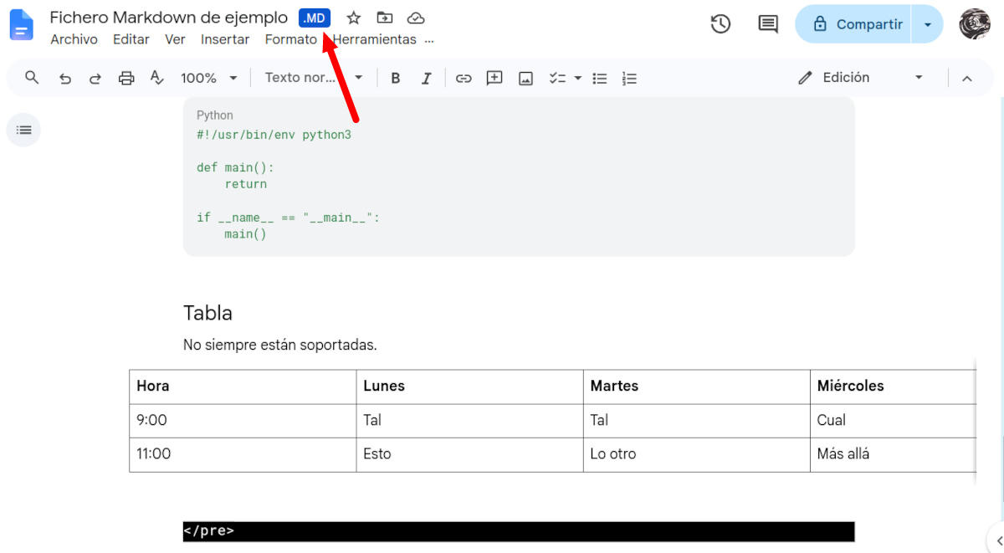The height and width of the screenshot is (553, 1004).
Task: Click the Compartir button
Action: [x=854, y=24]
